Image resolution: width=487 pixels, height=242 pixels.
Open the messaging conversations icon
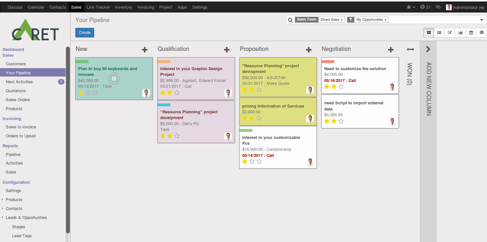[x=438, y=7]
